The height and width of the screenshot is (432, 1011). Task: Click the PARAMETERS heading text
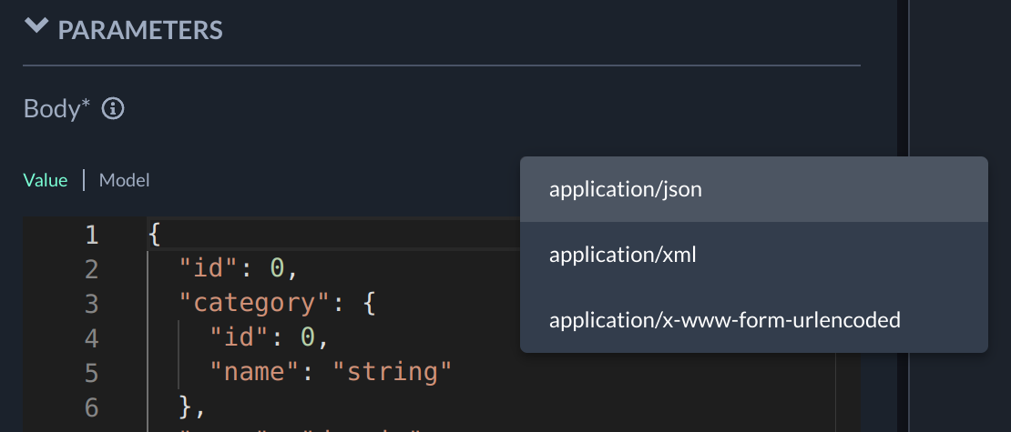click(x=140, y=29)
